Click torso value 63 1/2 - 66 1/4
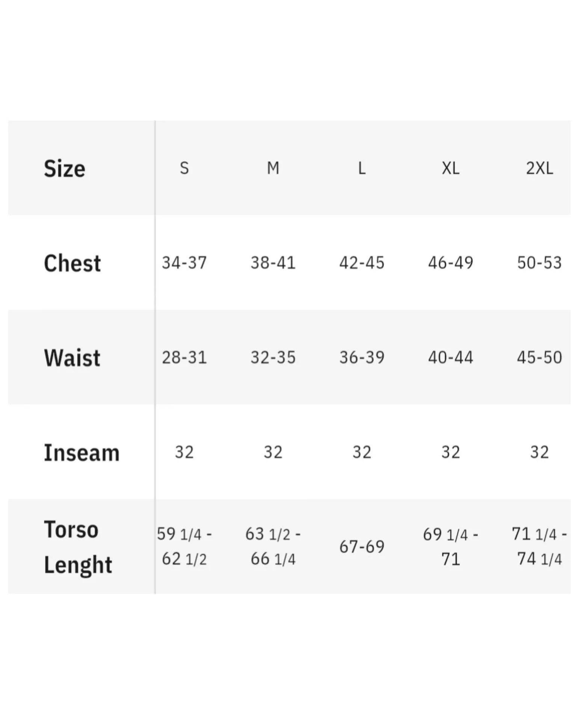 273,546
